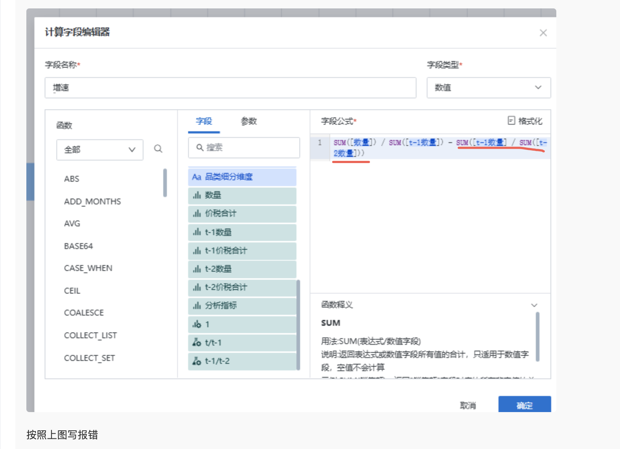
Task: Collapse the 函数释义 section
Action: 534,305
